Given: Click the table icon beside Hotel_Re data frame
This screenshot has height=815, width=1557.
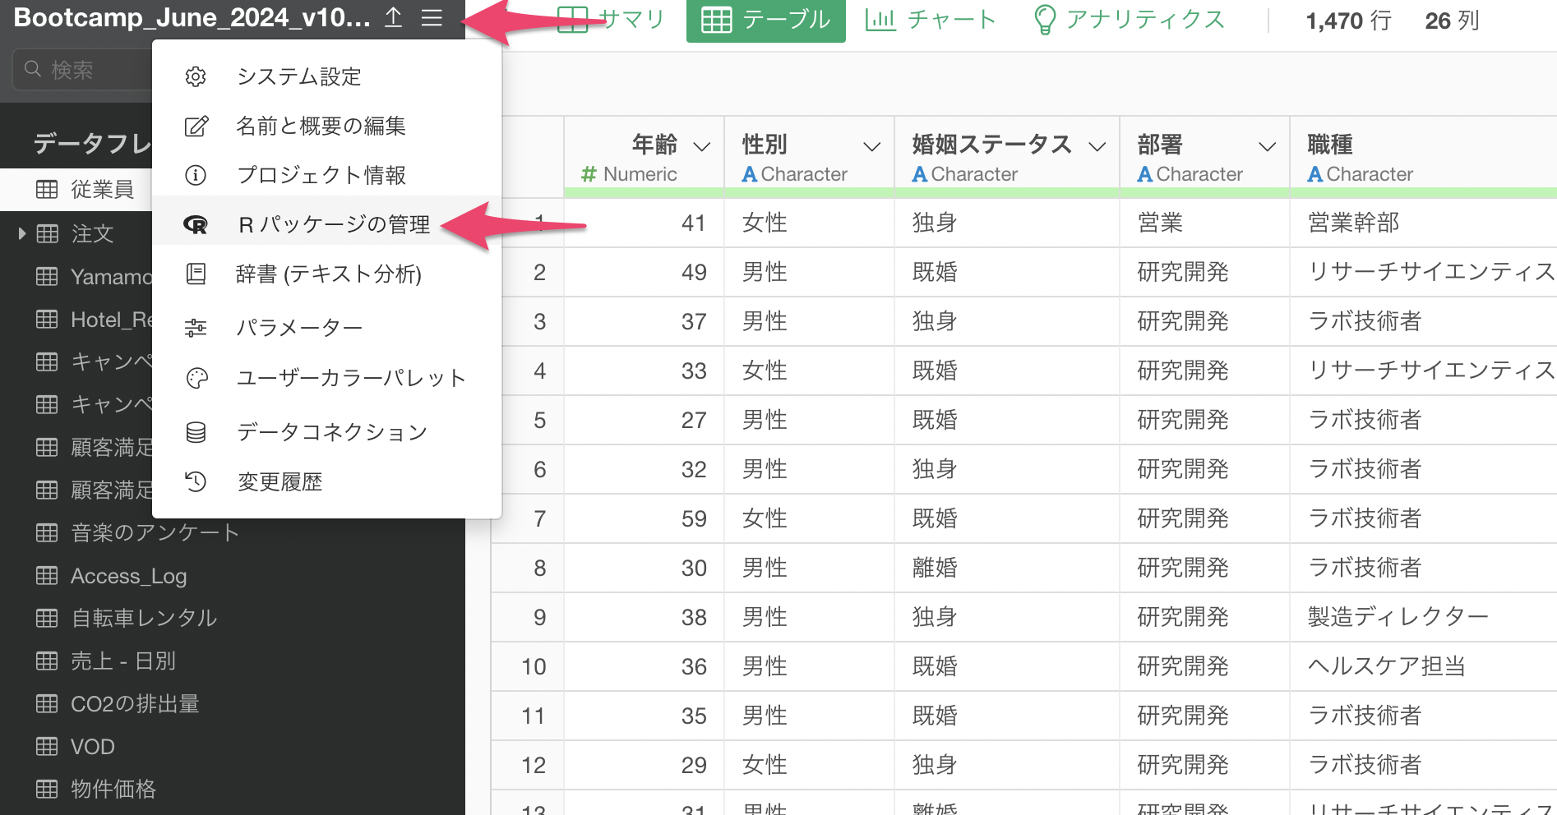Looking at the screenshot, I should [47, 319].
